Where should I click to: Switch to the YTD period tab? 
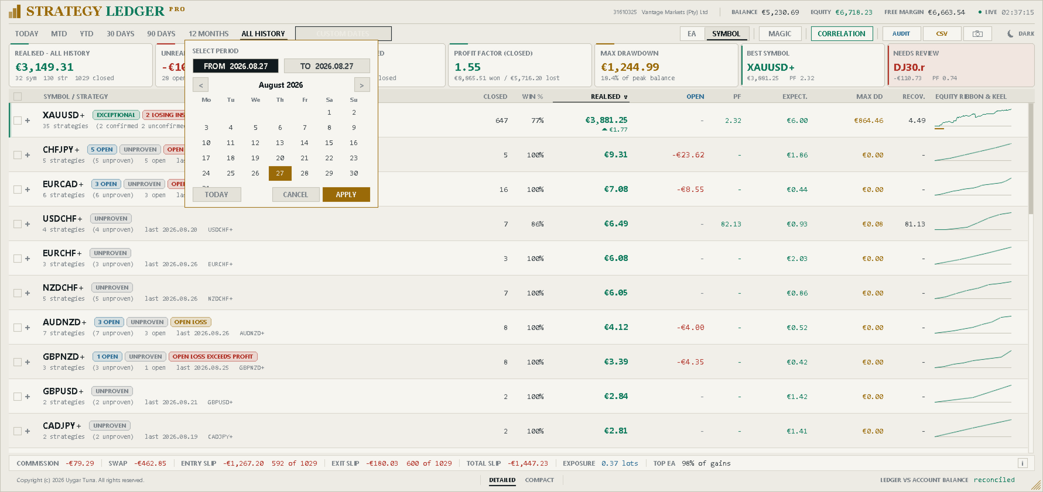coord(87,34)
